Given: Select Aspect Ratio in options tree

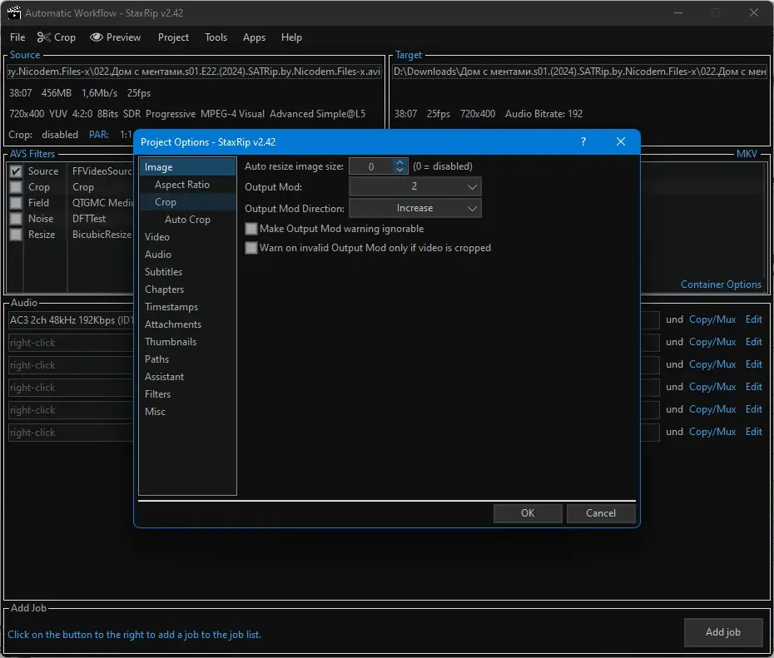Looking at the screenshot, I should 182,185.
